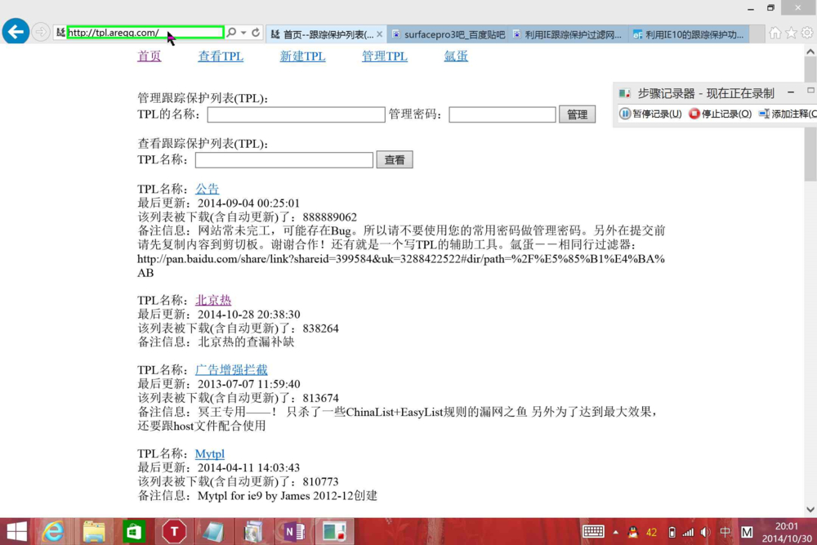Viewport: 817px width, 545px height.
Task: Open File Explorer from the taskbar
Action: click(x=94, y=531)
